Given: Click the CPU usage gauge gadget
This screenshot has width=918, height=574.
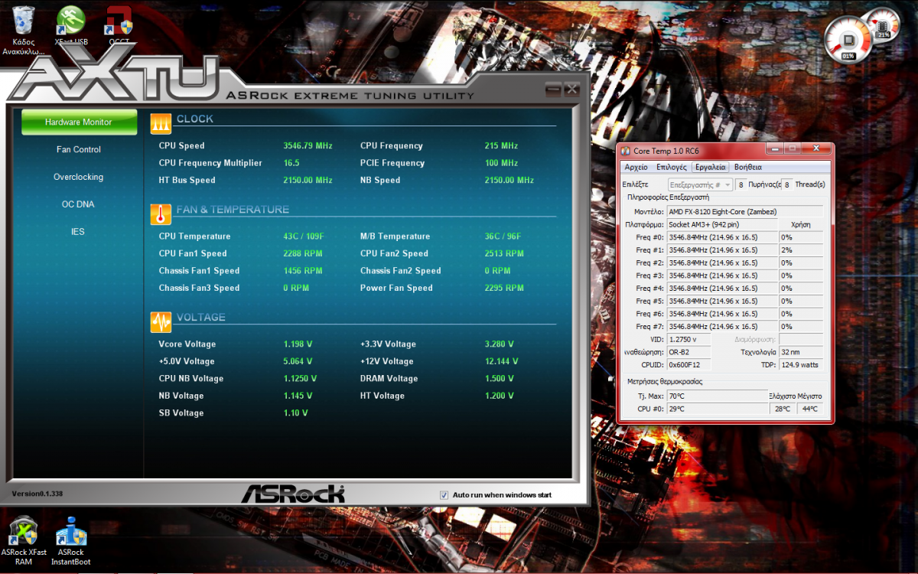Looking at the screenshot, I should click(x=847, y=41).
